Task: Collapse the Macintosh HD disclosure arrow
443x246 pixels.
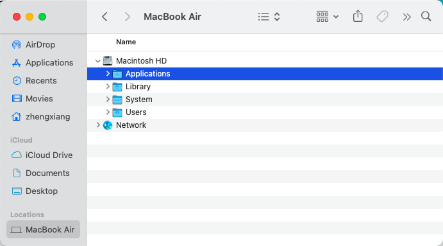Action: [97, 61]
